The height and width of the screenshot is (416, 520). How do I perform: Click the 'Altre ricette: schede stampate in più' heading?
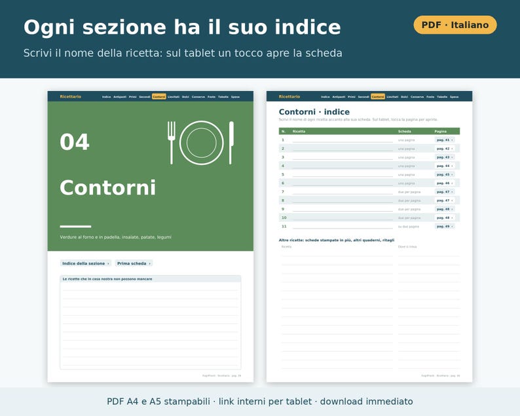coord(336,240)
